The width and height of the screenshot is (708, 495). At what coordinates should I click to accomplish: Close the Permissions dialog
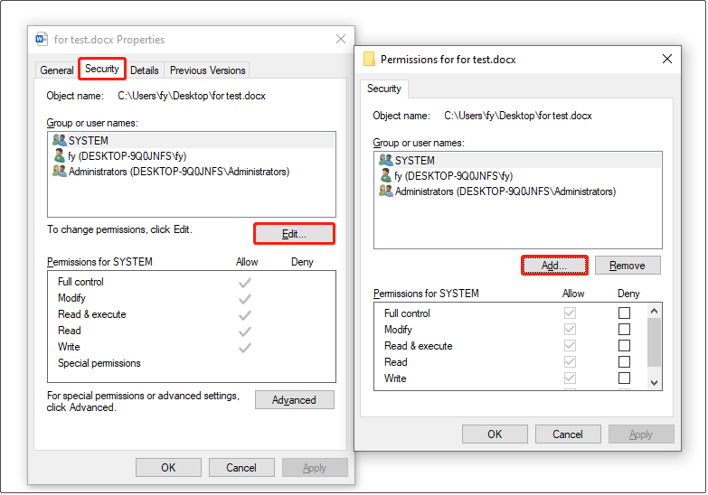667,59
